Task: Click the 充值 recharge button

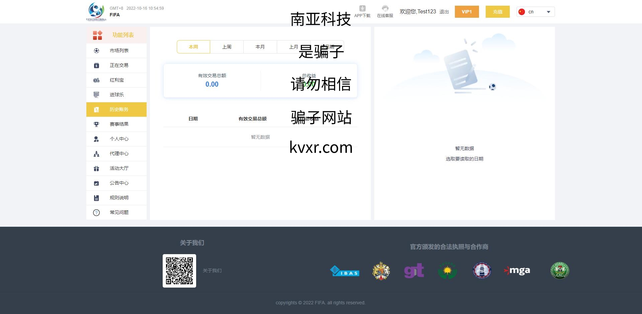Action: pos(498,12)
